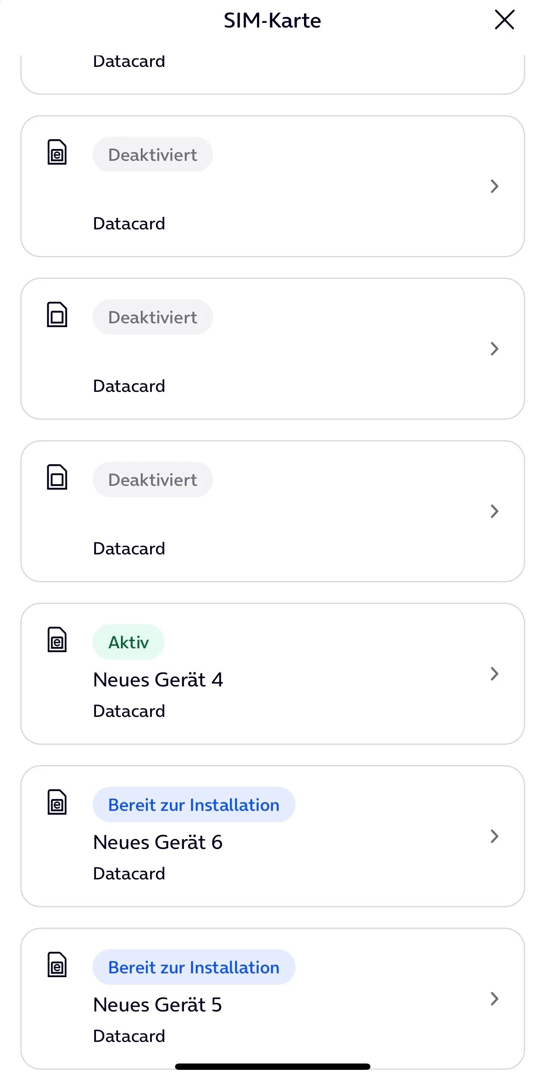Tap Bereit zur Installation badge for Neues Gerät 6

click(x=194, y=804)
